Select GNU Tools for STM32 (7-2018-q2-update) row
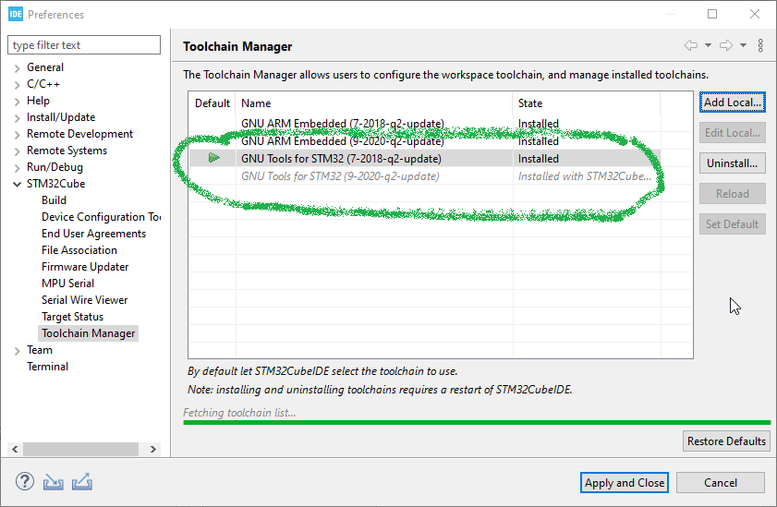This screenshot has width=777, height=507. 425,159
